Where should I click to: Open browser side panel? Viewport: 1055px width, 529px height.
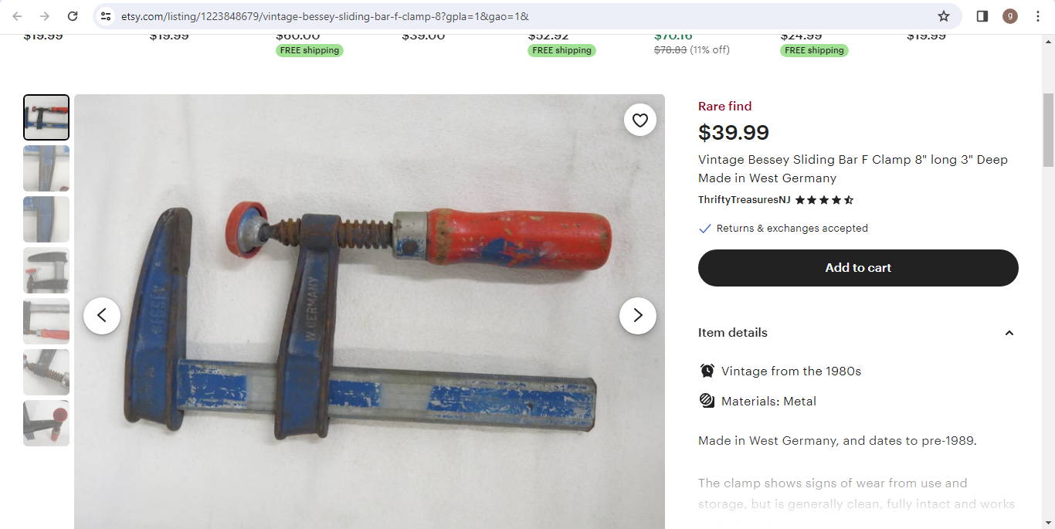pyautogui.click(x=982, y=16)
